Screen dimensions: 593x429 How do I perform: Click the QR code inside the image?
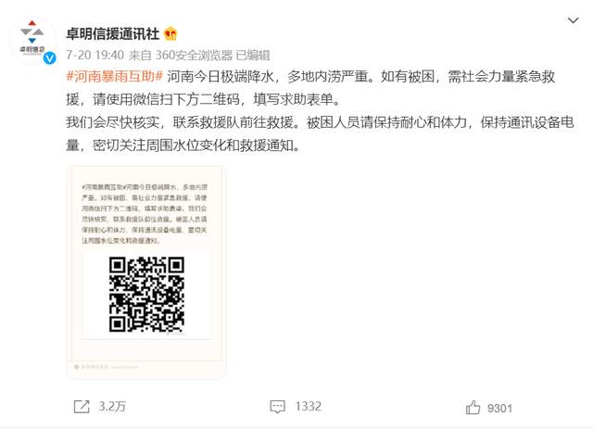pyautogui.click(x=146, y=295)
